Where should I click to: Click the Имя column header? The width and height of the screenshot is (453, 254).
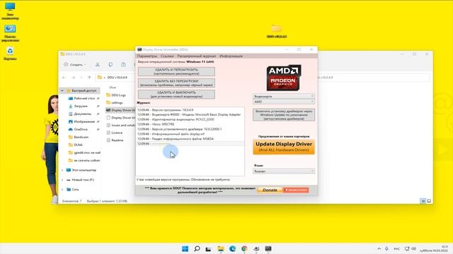pos(113,87)
